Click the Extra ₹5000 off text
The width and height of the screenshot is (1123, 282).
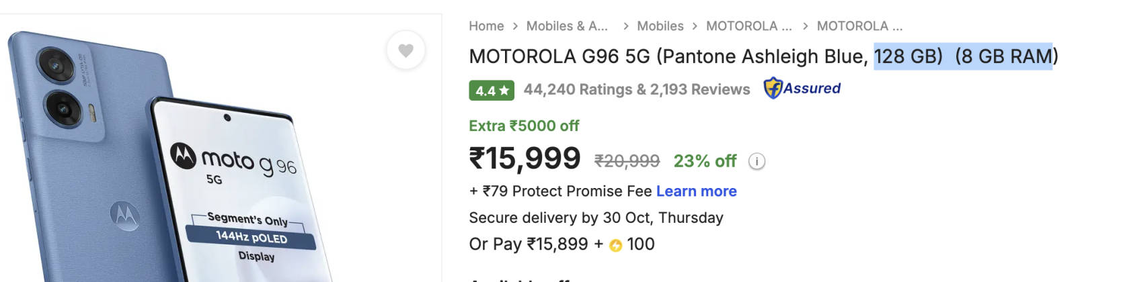[523, 126]
